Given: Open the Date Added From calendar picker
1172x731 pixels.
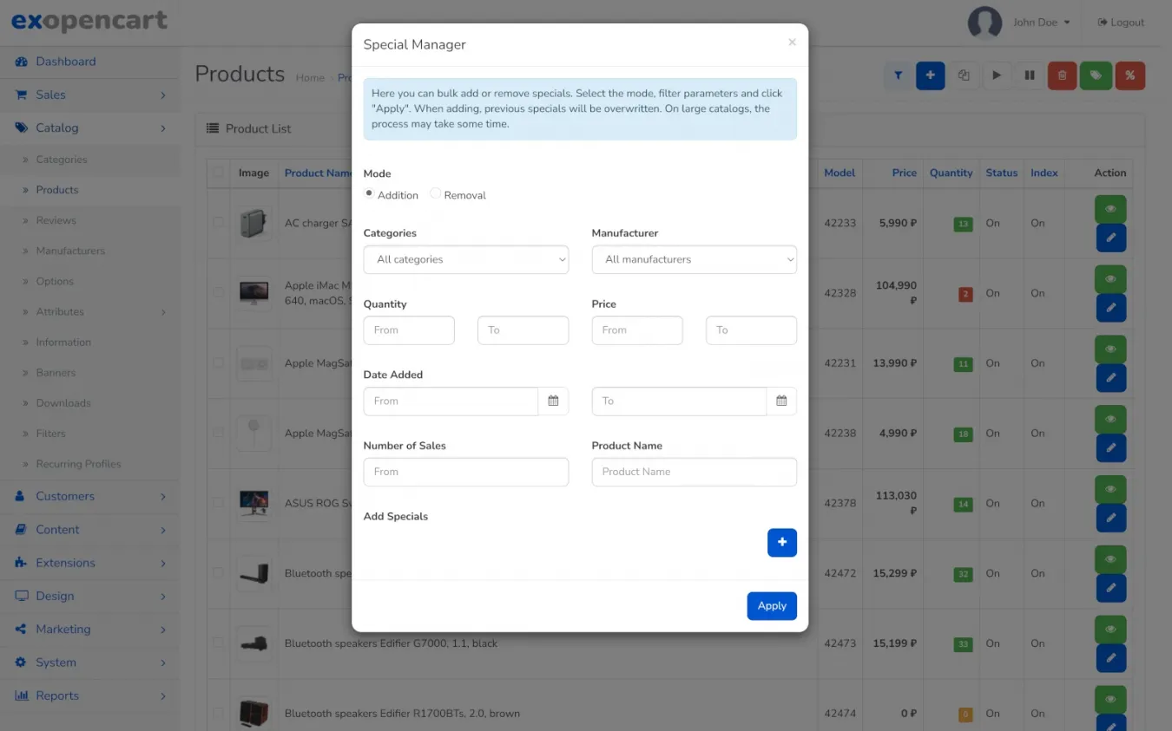Looking at the screenshot, I should [x=553, y=401].
